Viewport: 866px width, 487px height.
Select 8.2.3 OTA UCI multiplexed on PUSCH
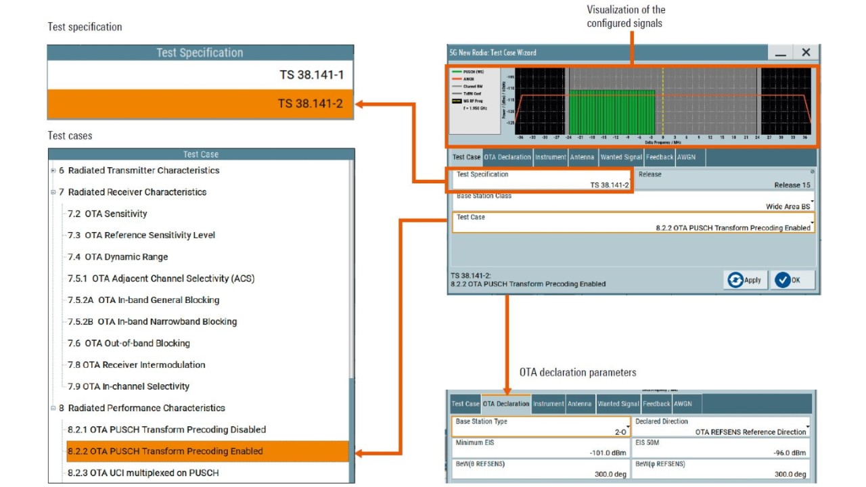click(x=143, y=473)
